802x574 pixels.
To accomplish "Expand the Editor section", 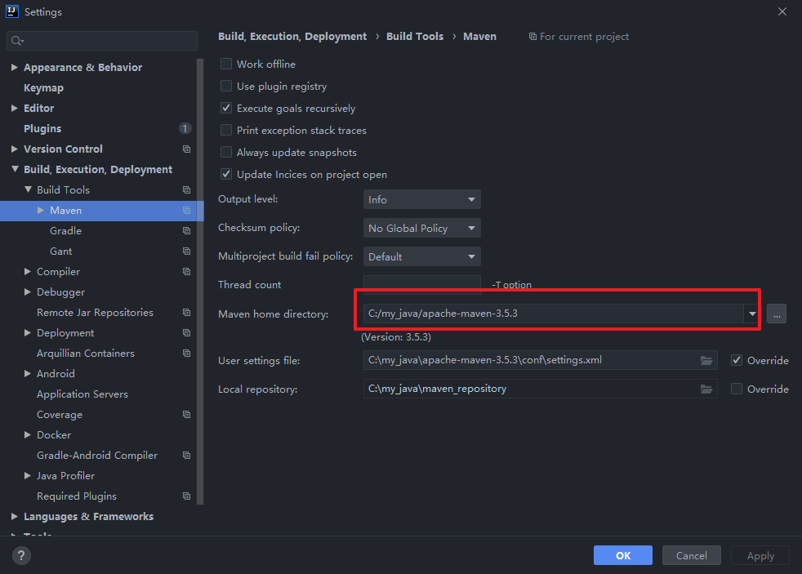I will (x=15, y=109).
